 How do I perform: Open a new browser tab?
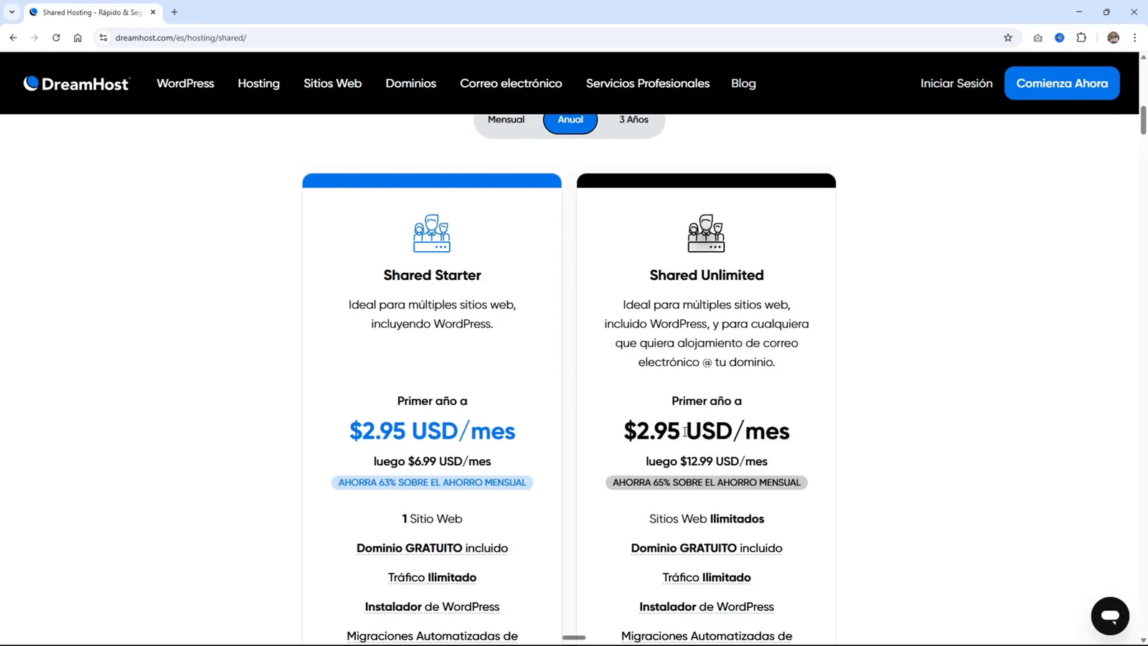[174, 12]
